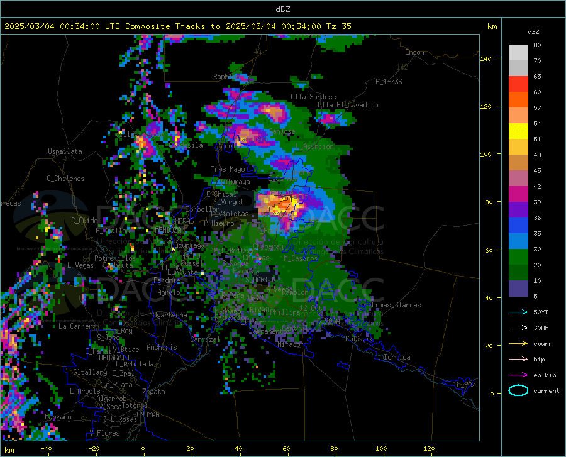The image size is (566, 457).
Task: Click the Borbollon place label
Action: tap(203, 209)
